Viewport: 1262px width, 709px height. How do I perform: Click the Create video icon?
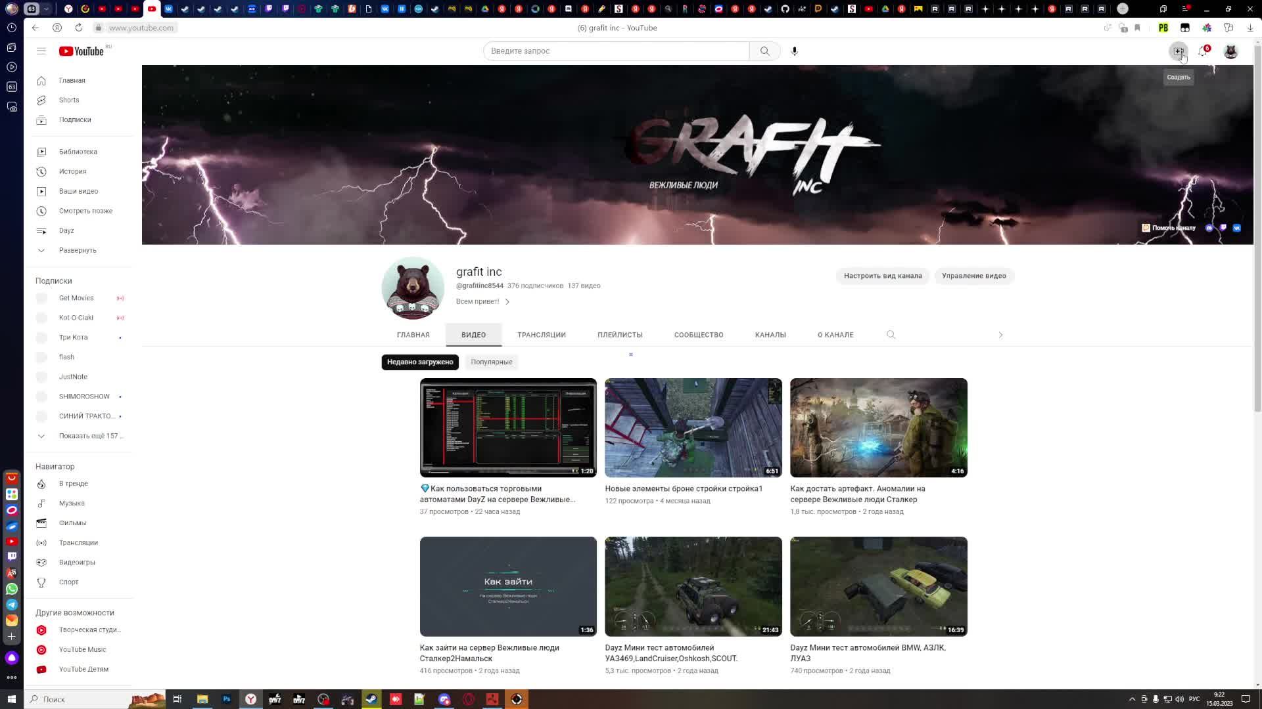click(1178, 51)
